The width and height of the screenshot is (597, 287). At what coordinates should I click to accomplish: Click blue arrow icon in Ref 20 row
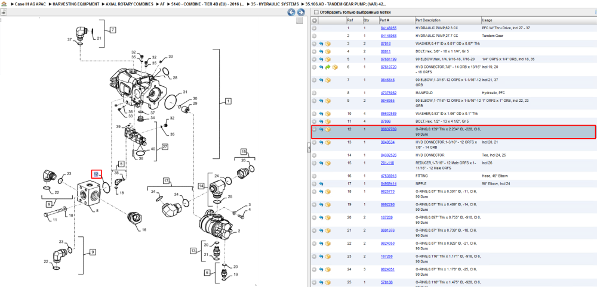pyautogui.click(x=321, y=217)
